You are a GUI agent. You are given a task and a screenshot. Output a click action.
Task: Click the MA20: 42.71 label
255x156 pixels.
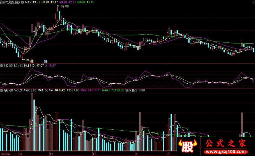(68, 2)
